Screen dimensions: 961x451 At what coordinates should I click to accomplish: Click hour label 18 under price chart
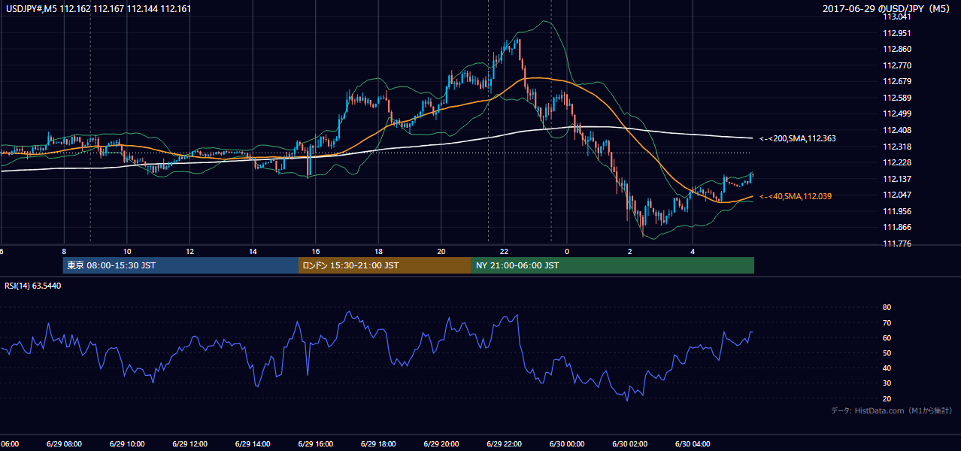coord(378,252)
